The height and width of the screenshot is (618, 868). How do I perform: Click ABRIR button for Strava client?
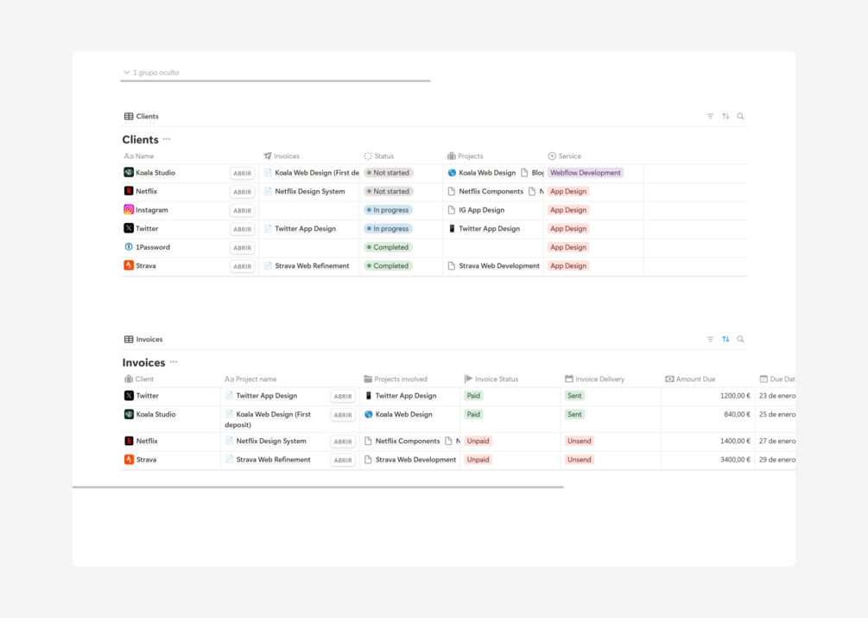243,266
